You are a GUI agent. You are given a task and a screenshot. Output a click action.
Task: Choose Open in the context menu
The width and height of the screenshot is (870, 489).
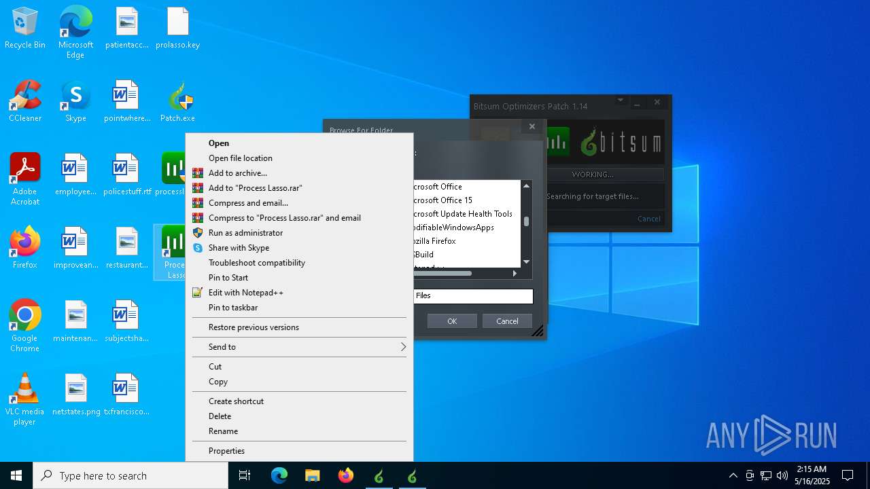[x=299, y=143]
